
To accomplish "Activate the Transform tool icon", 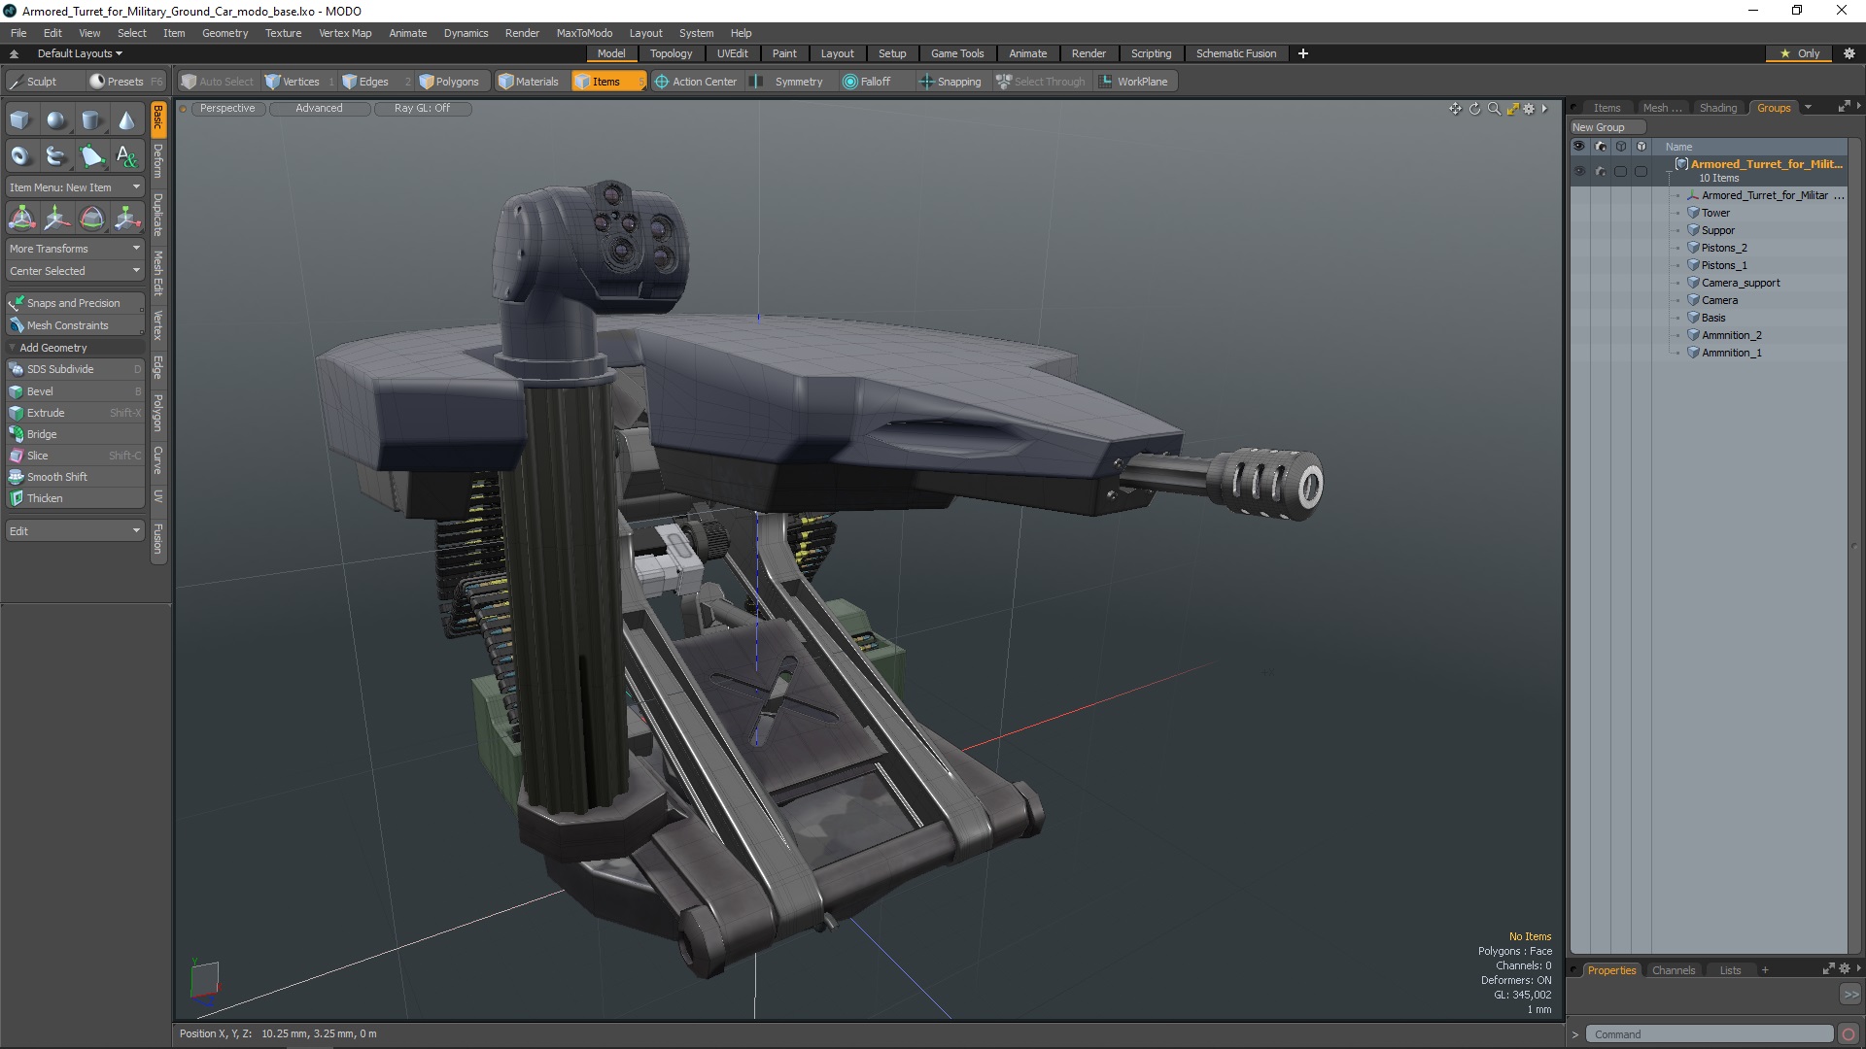I will click(21, 218).
